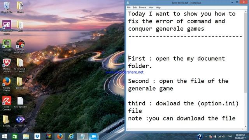
Task: Click the screen recorder camera taskbar icon
Action: pyautogui.click(x=94, y=136)
